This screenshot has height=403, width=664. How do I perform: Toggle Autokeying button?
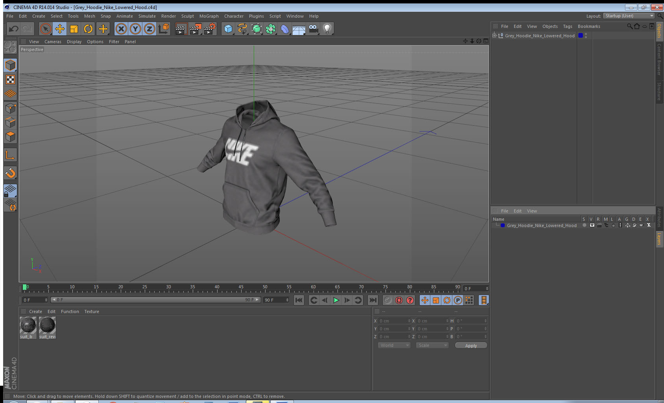point(399,300)
